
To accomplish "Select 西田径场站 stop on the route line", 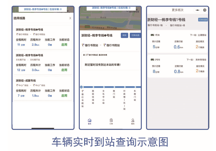I will tap(93, 97).
